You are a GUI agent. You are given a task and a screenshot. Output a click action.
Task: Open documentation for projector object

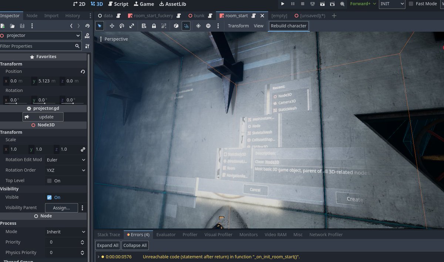(87, 36)
